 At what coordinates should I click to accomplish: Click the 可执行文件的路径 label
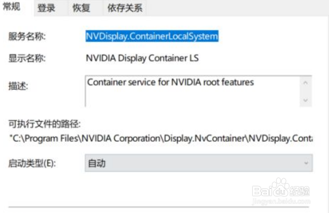click(x=44, y=124)
